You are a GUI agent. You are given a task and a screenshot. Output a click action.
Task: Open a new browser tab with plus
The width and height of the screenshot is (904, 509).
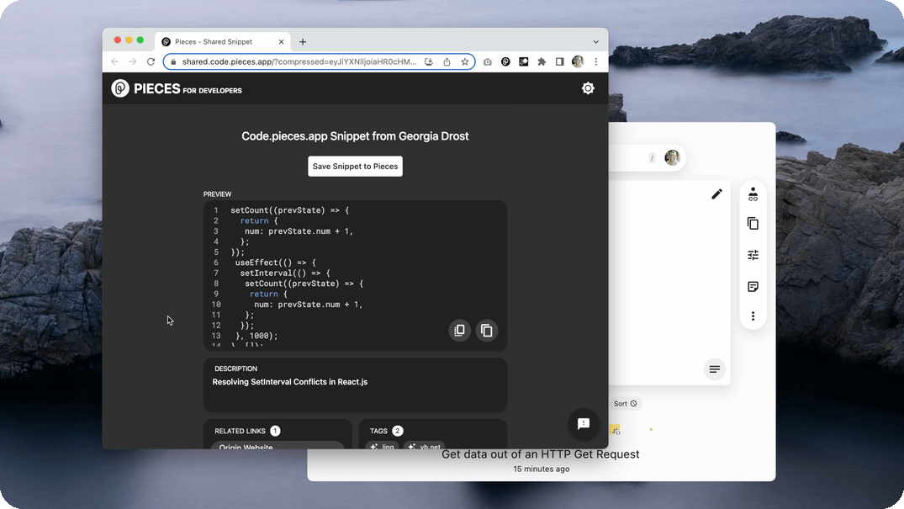pyautogui.click(x=303, y=41)
